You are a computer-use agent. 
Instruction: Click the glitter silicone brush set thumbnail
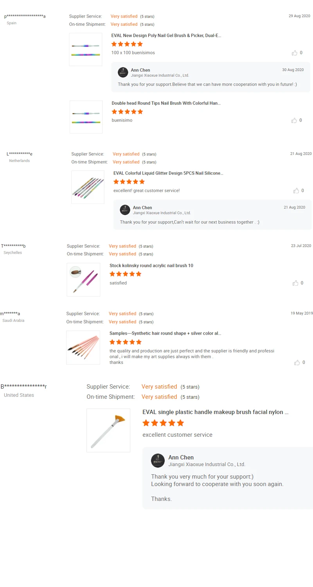click(88, 187)
